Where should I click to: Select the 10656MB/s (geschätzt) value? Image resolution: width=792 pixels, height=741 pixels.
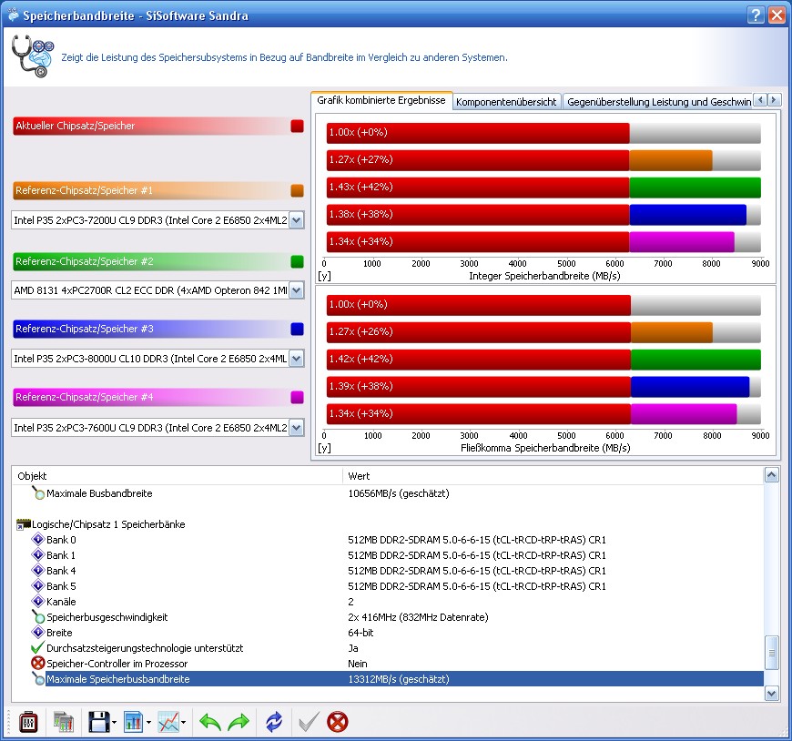coord(398,493)
